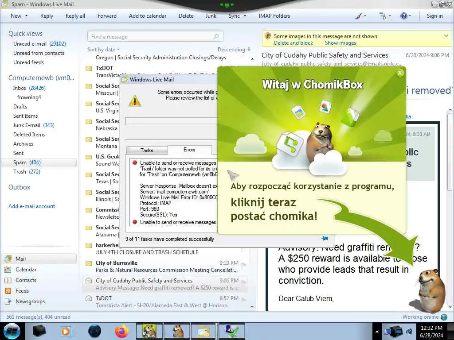This screenshot has width=454, height=340.
Task: Flag the City of Burnsville message
Action: pos(243,264)
